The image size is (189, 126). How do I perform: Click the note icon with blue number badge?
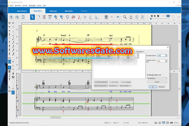[x=56, y=17]
